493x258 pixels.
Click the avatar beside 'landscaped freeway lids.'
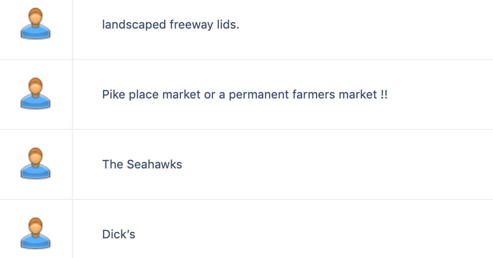click(x=35, y=24)
